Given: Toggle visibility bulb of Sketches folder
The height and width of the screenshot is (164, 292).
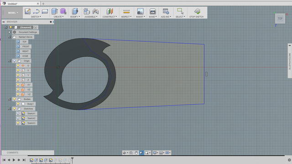Looking at the screenshot, I should pyautogui.click(x=14, y=109).
